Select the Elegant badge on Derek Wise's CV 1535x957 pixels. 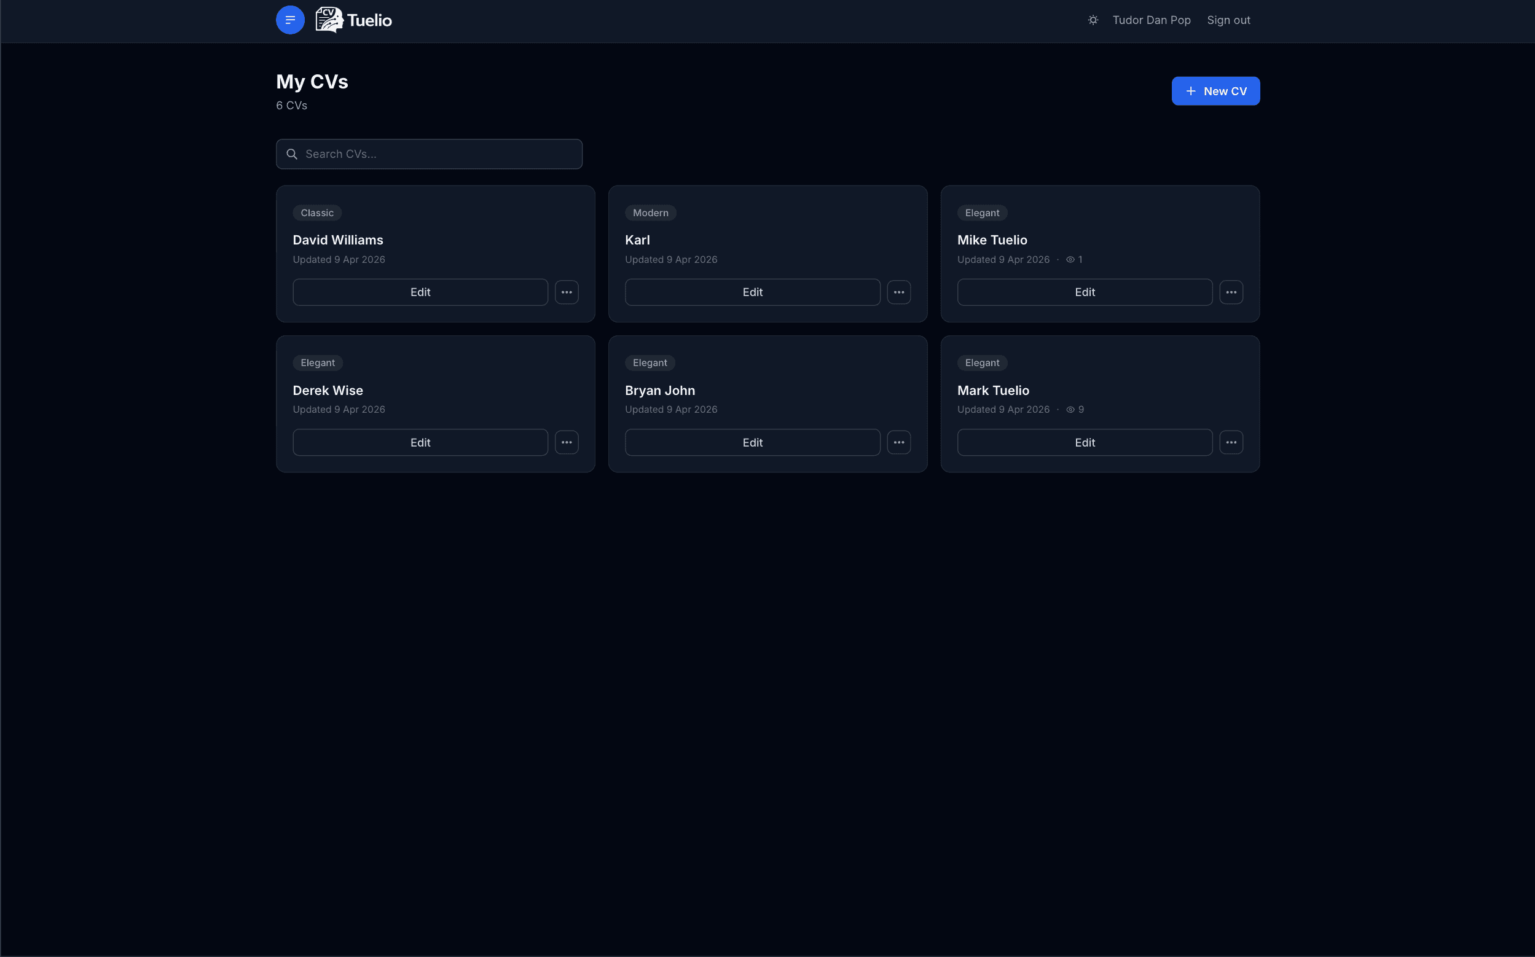coord(318,362)
